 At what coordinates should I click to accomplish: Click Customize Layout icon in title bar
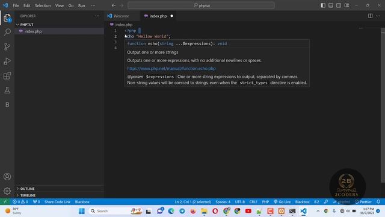346,5
